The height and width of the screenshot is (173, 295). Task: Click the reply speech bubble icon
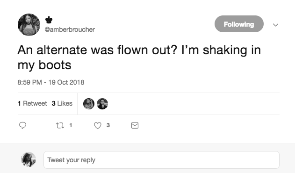coord(22,125)
